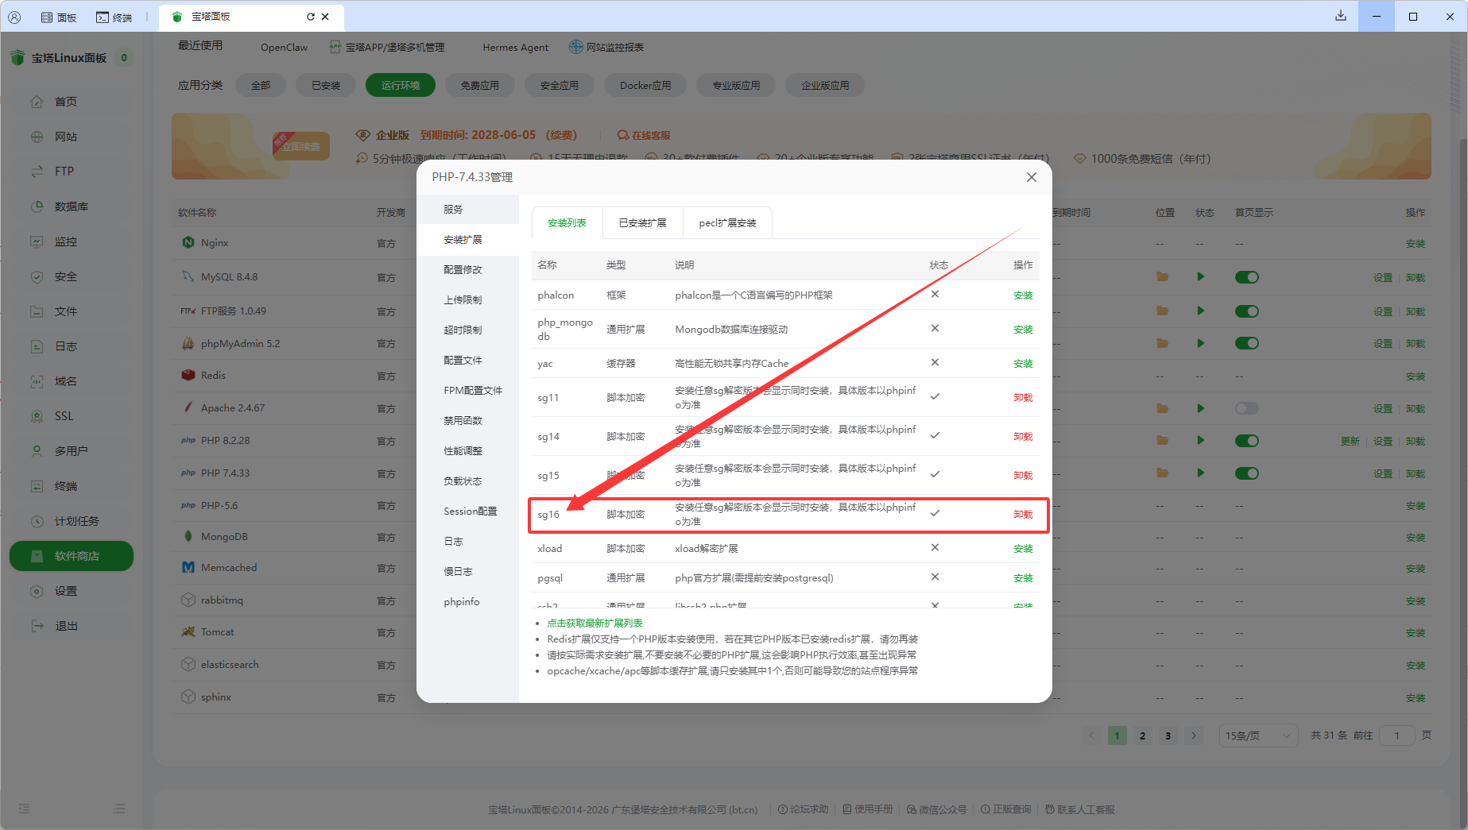Viewport: 1468px width, 830px height.
Task: Open SSL in left sidebar
Action: (x=72, y=416)
